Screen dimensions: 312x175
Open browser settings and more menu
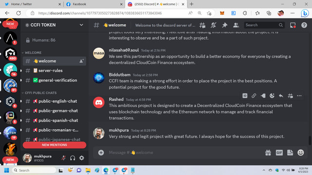[x=292, y=13]
